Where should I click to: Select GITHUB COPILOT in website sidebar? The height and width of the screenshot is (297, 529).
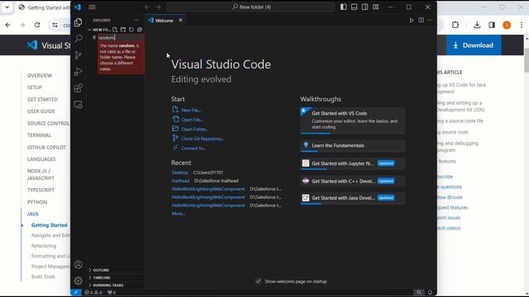[x=46, y=147]
